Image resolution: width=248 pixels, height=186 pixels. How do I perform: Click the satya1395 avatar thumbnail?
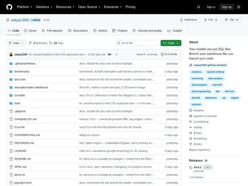point(11,54)
